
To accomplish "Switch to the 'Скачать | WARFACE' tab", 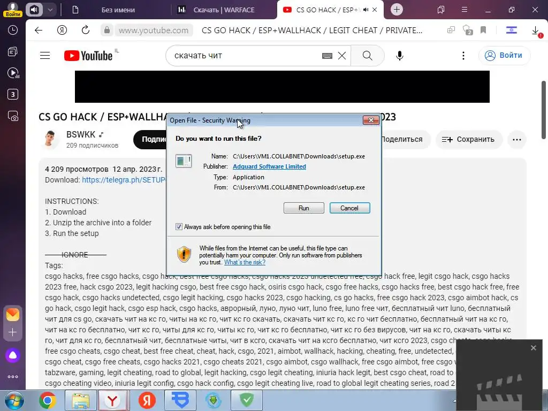I will coord(224,10).
